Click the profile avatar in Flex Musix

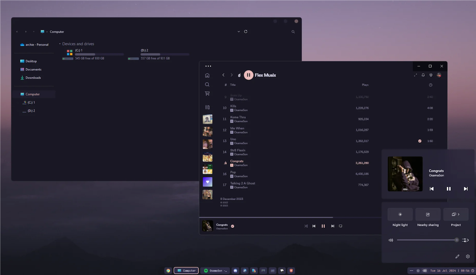[x=438, y=75]
